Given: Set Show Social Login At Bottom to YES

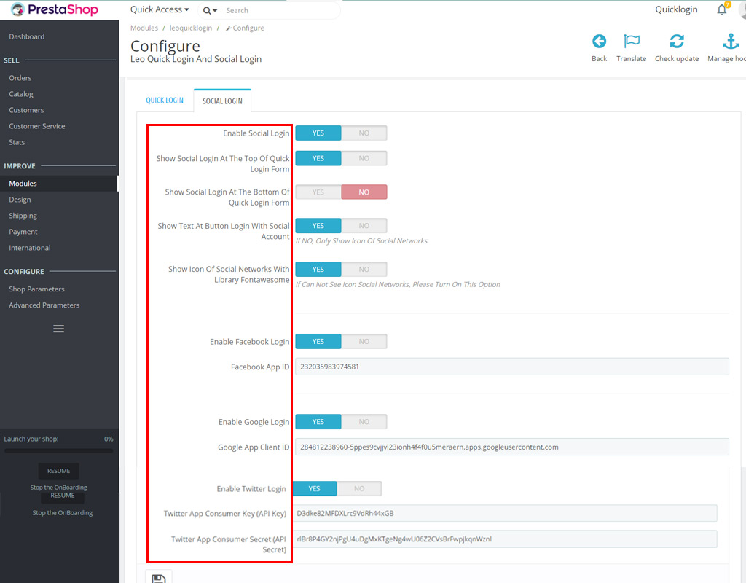Looking at the screenshot, I should click(x=318, y=192).
